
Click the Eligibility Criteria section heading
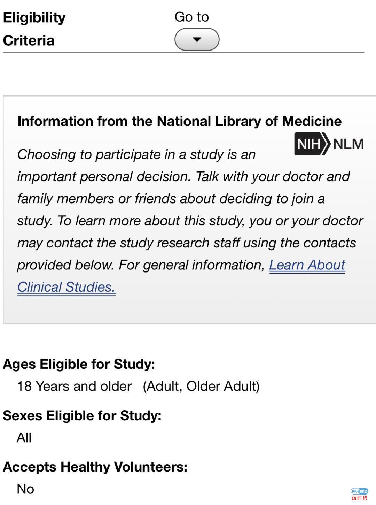34,29
